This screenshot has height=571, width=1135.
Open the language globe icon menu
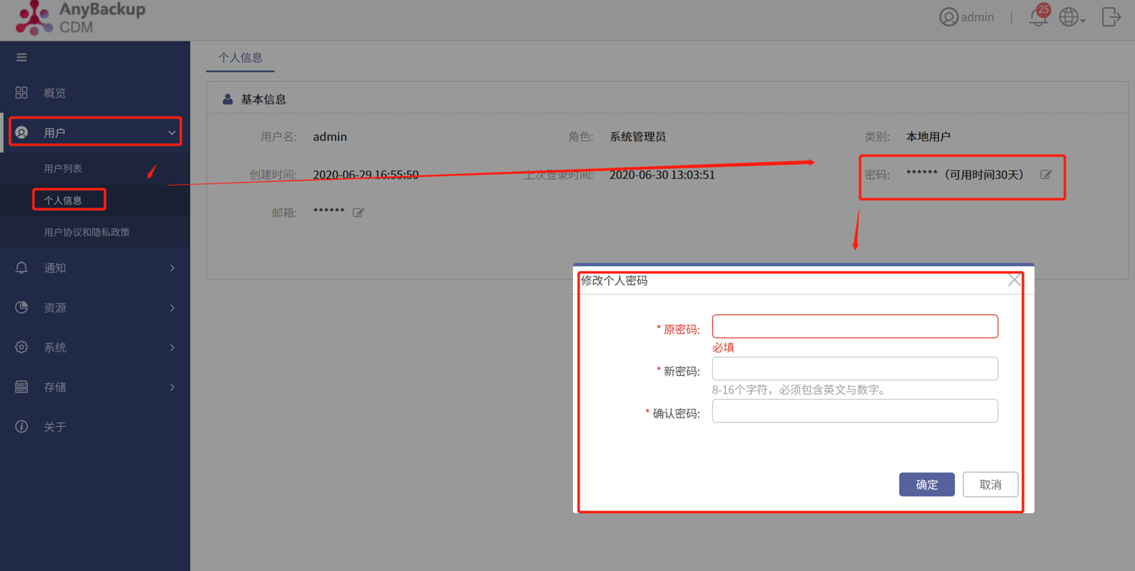(x=1069, y=17)
